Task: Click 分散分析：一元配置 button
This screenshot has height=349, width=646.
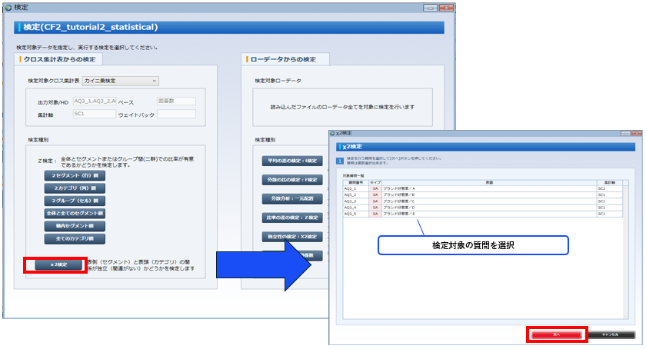Action: click(292, 198)
